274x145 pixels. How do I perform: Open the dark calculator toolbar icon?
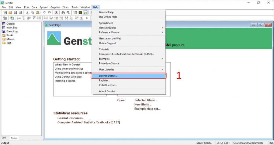80,12
